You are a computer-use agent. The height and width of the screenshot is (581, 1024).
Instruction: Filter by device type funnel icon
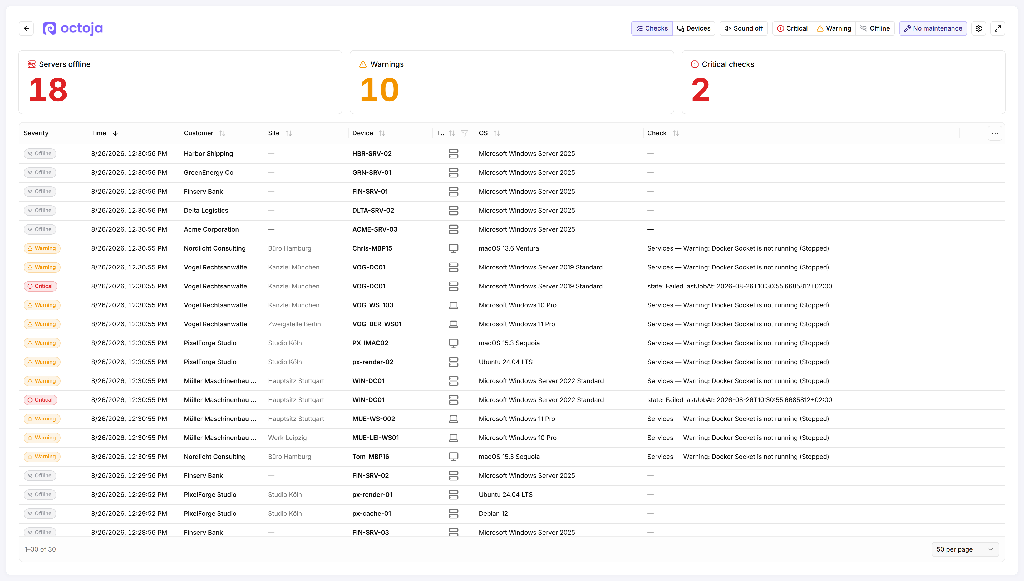(x=465, y=133)
